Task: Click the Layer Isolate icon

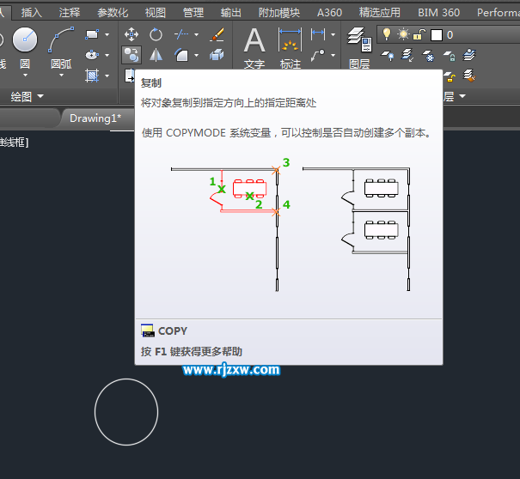Action: [407, 55]
